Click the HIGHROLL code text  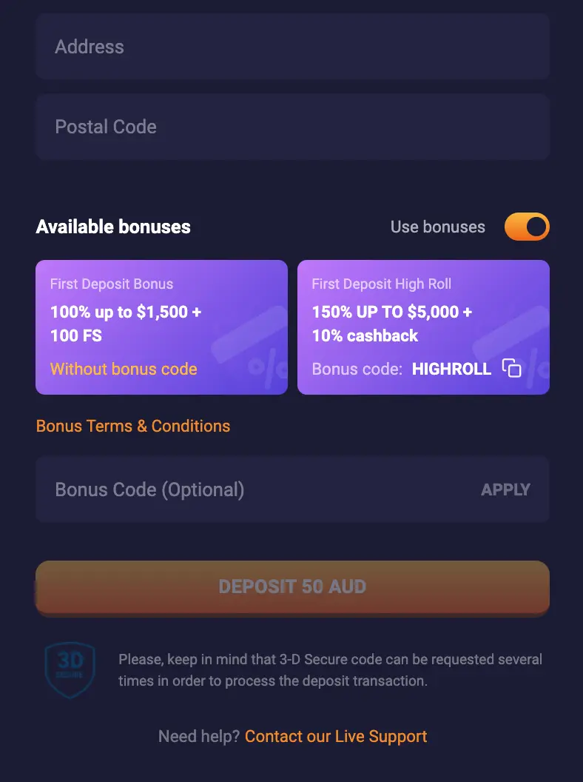(x=451, y=369)
